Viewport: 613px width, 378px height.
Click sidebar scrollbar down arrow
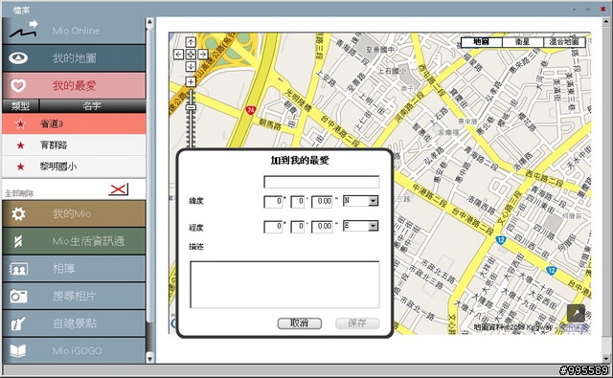[x=149, y=358]
